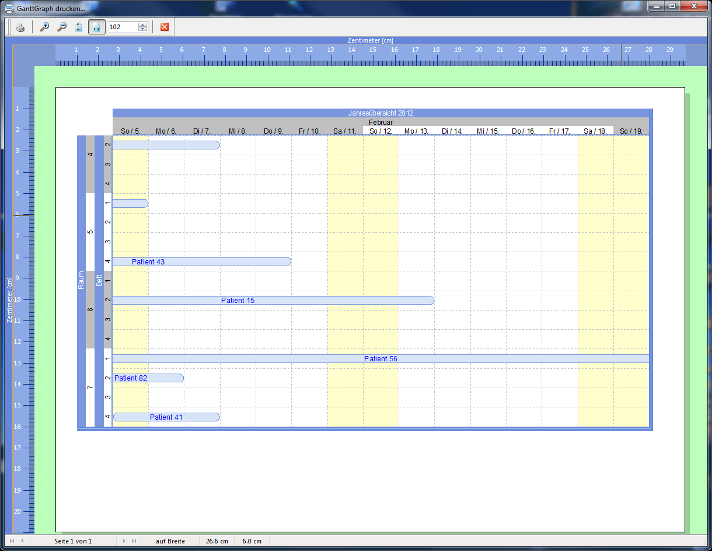The image size is (712, 551).
Task: Increase zoom value with spinner up arrow
Action: coord(143,25)
